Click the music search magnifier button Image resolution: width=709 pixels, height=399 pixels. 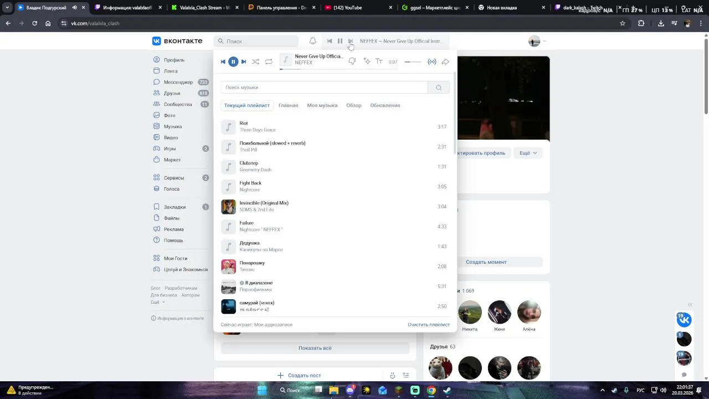439,88
